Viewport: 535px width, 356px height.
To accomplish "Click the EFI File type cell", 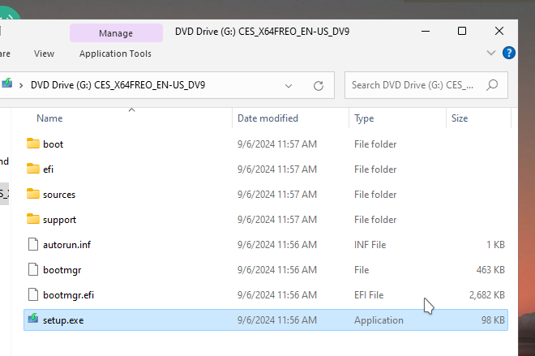I will tap(369, 295).
